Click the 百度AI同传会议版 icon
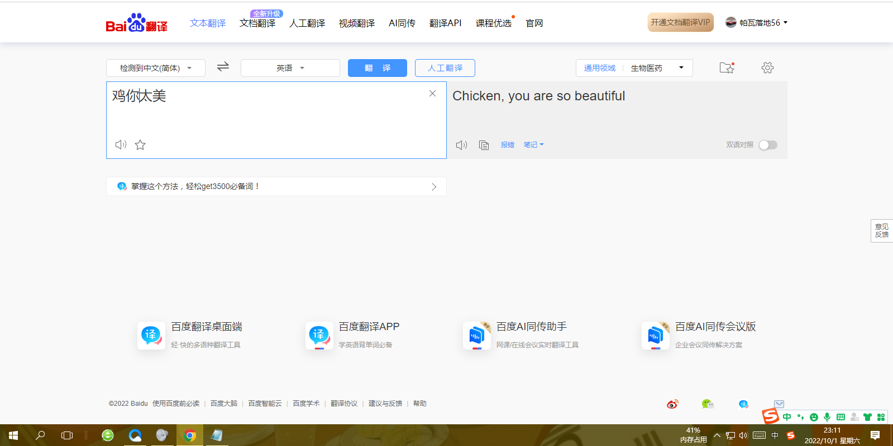 pos(655,335)
